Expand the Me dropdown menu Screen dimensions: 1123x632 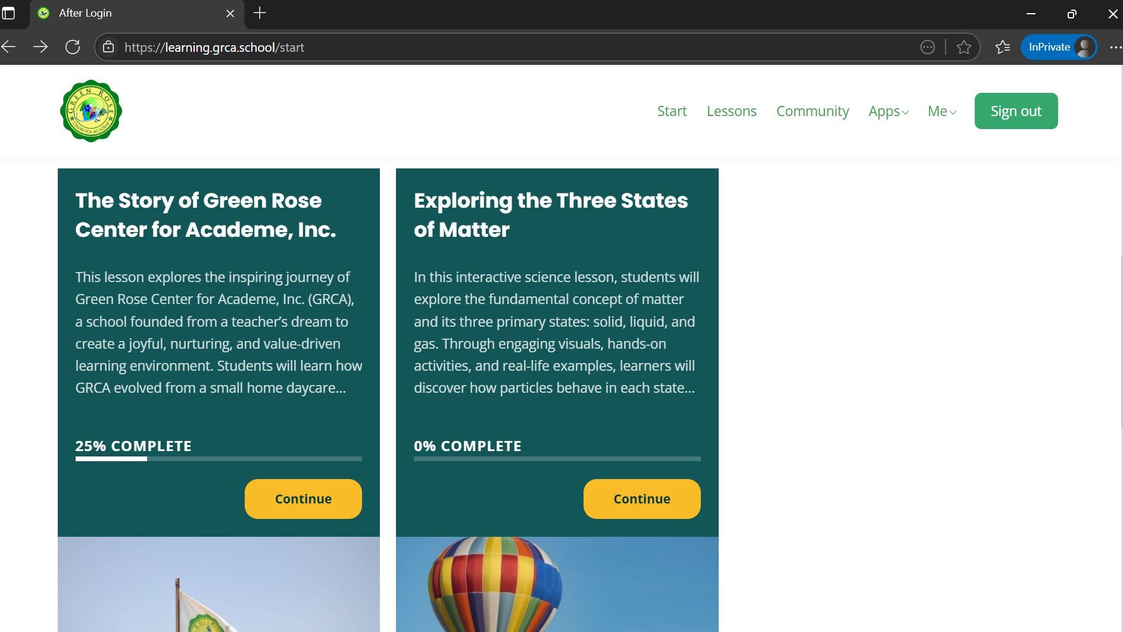click(941, 111)
